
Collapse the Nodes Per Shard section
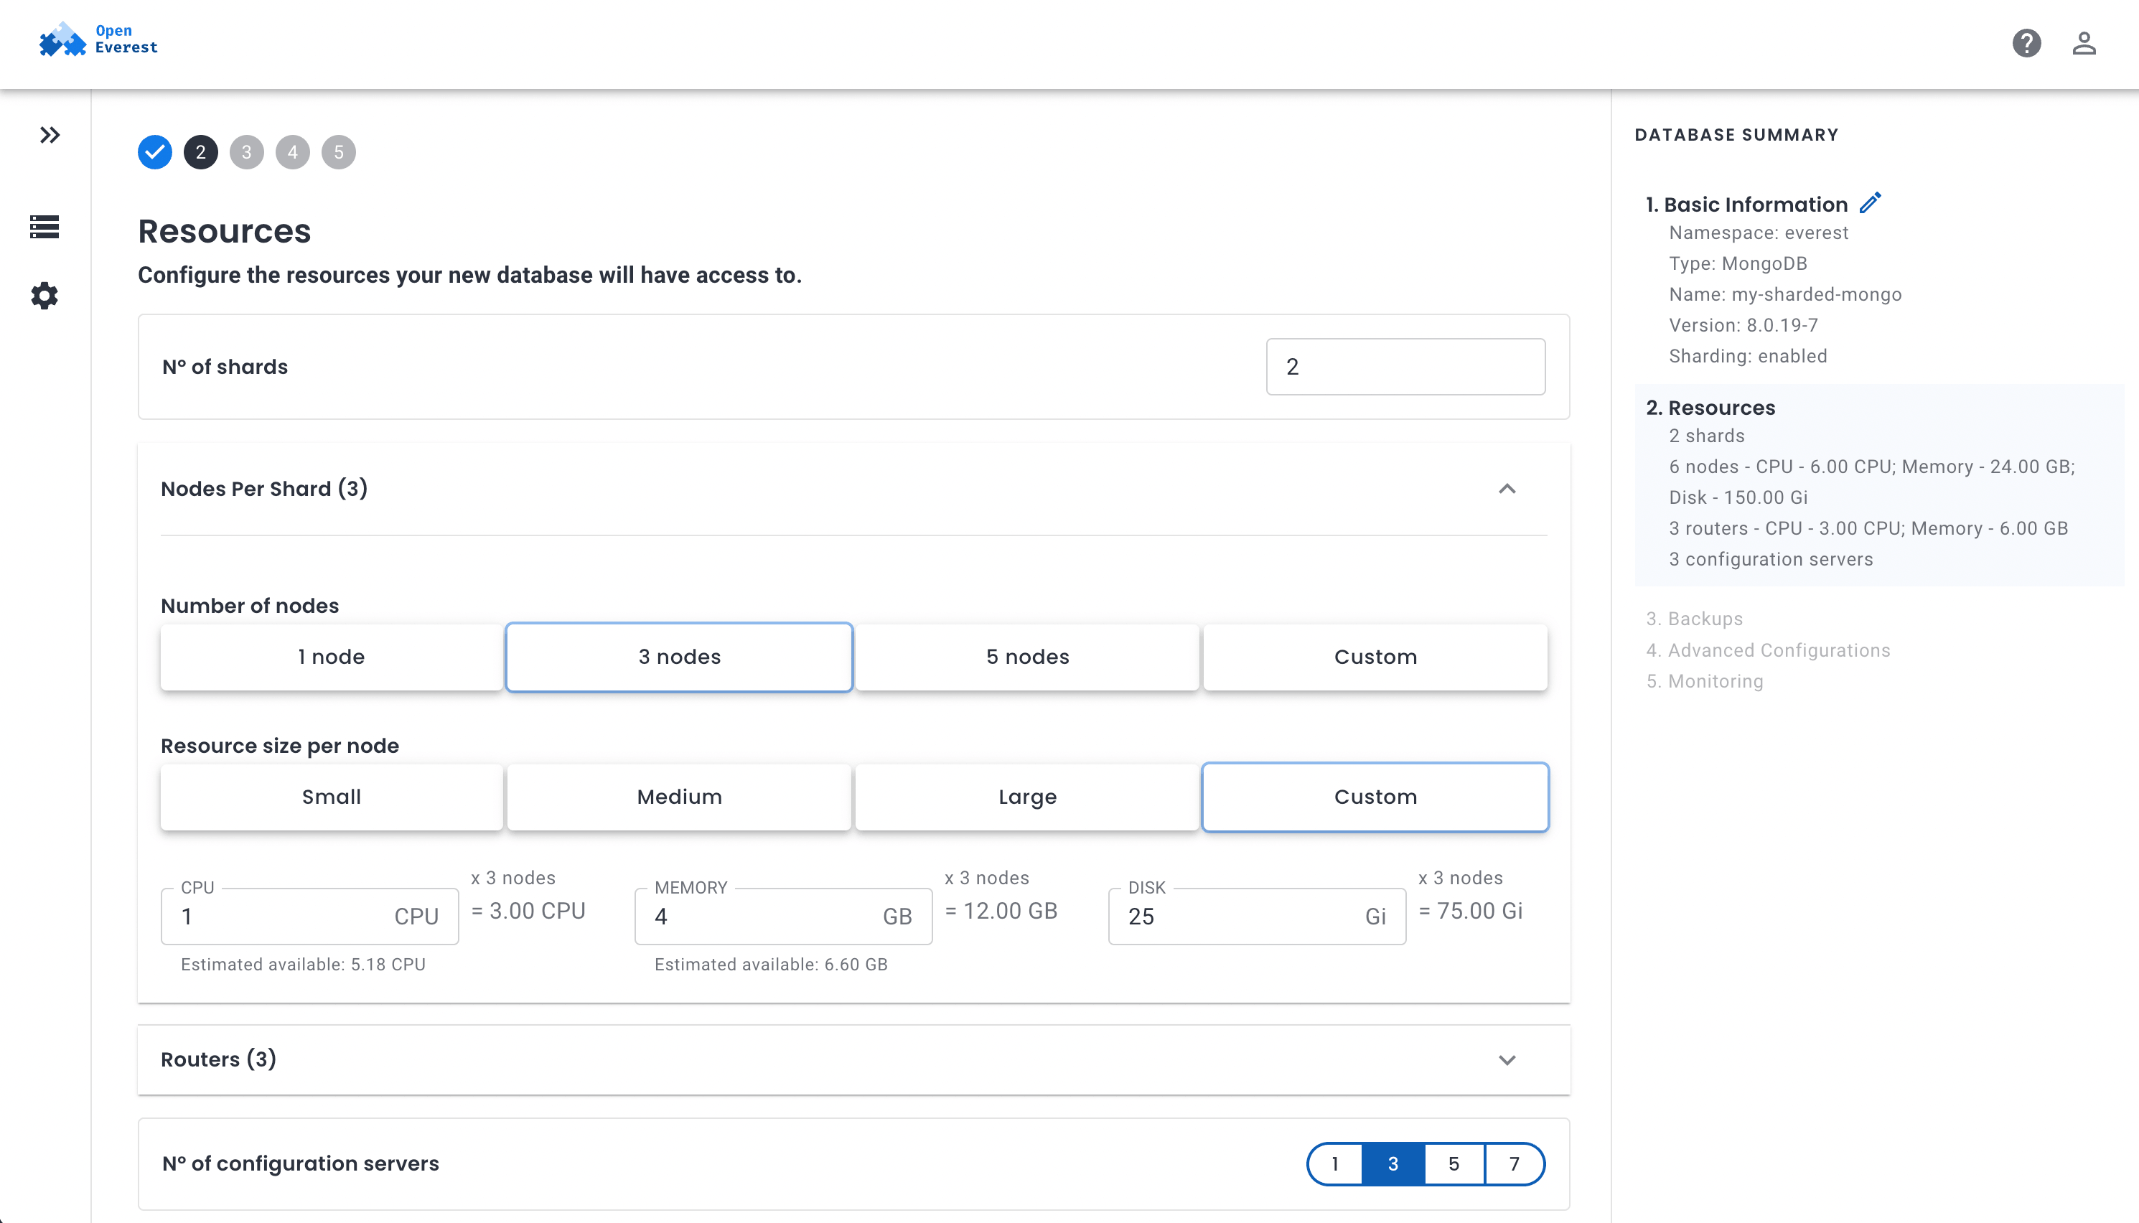pos(1507,489)
